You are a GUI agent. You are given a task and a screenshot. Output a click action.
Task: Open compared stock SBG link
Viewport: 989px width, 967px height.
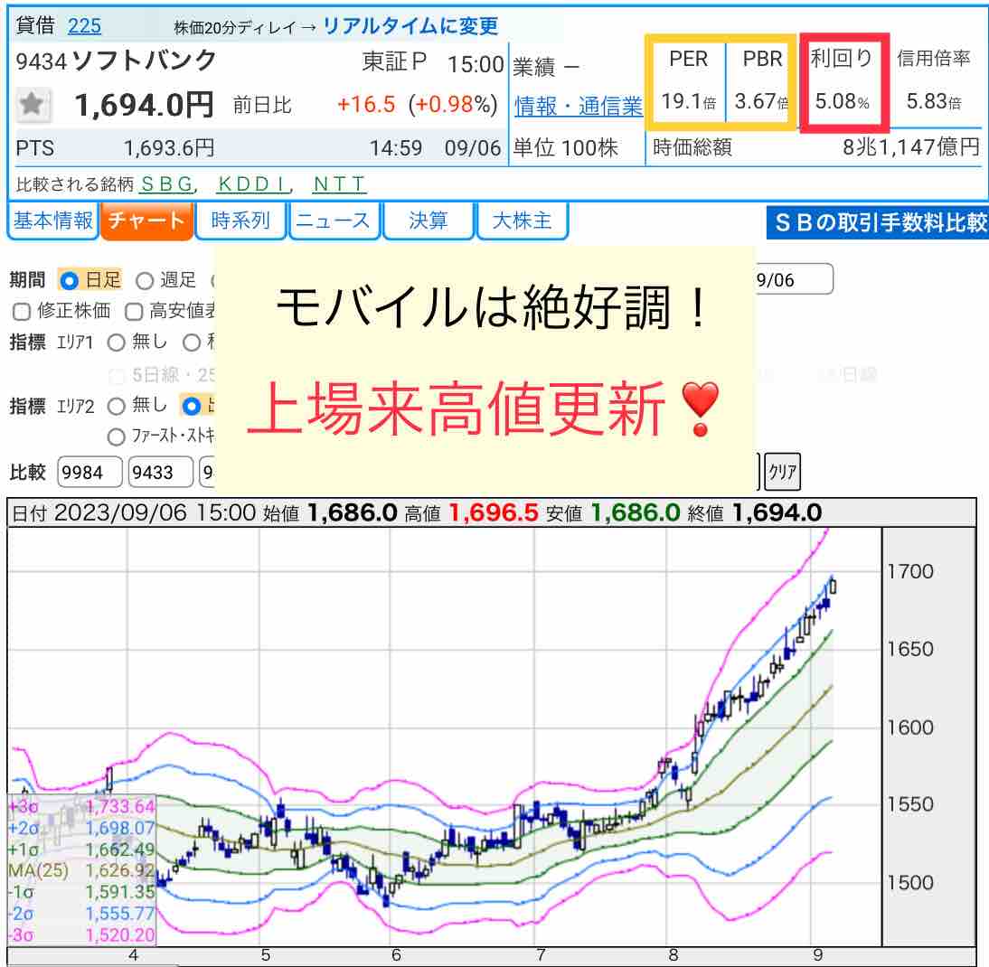[168, 184]
